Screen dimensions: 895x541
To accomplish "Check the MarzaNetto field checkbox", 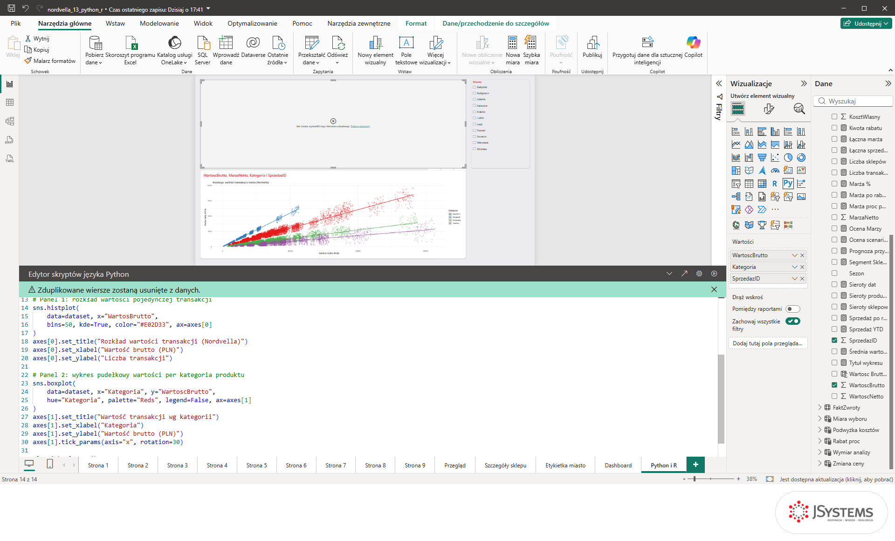I will (834, 218).
